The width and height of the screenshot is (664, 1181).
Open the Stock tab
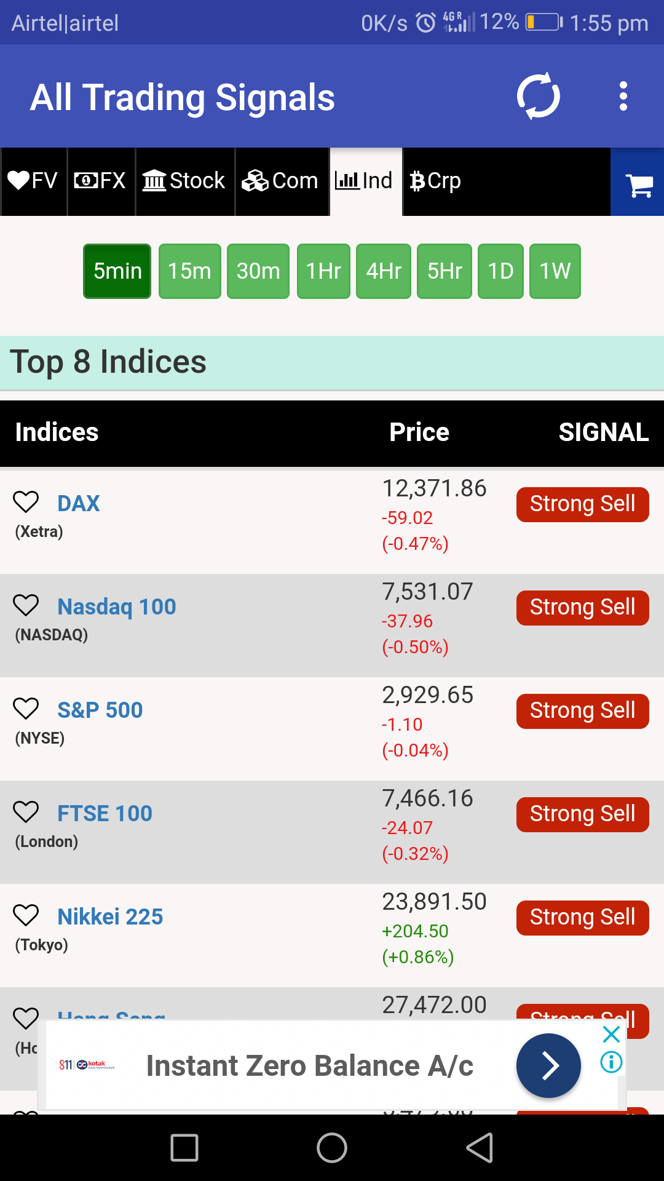(x=184, y=181)
